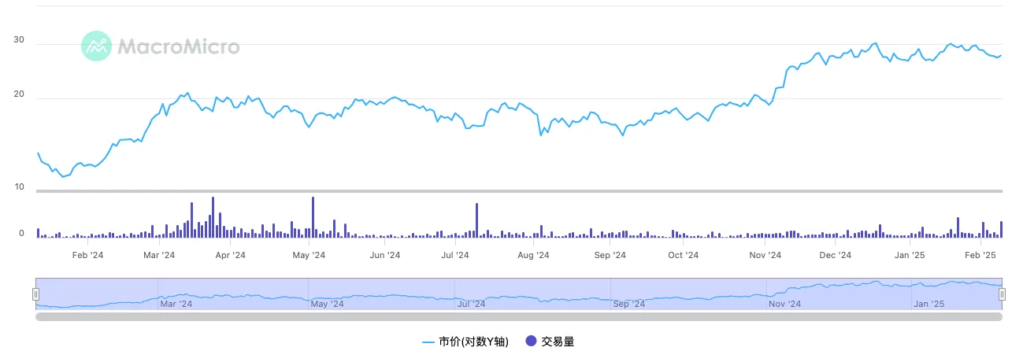Click the tall volume bar at May '24
This screenshot has width=1023, height=362.
click(x=313, y=218)
